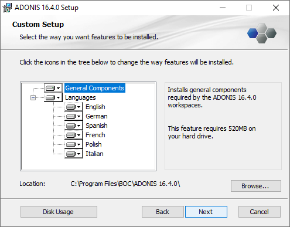
Task: Cancel the ADONIS setup
Action: (260, 212)
